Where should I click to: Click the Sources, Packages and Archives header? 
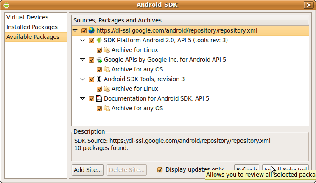[x=190, y=20]
